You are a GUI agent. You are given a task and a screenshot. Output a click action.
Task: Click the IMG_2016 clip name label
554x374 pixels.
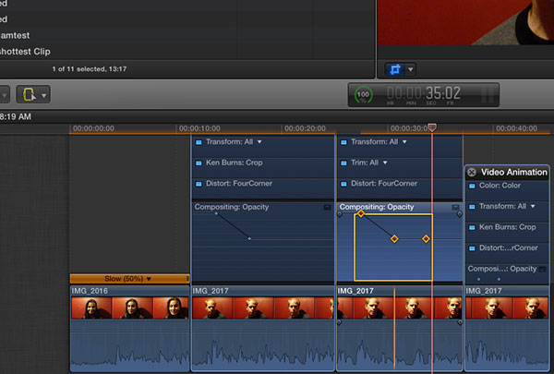[x=90, y=291]
